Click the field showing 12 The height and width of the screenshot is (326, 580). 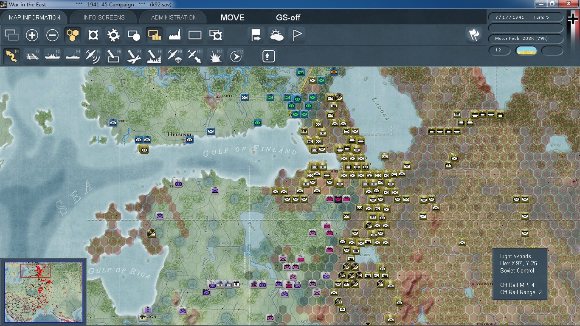pos(500,51)
